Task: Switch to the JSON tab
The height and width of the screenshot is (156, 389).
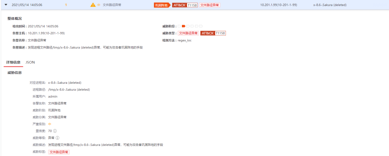Action: pos(30,62)
